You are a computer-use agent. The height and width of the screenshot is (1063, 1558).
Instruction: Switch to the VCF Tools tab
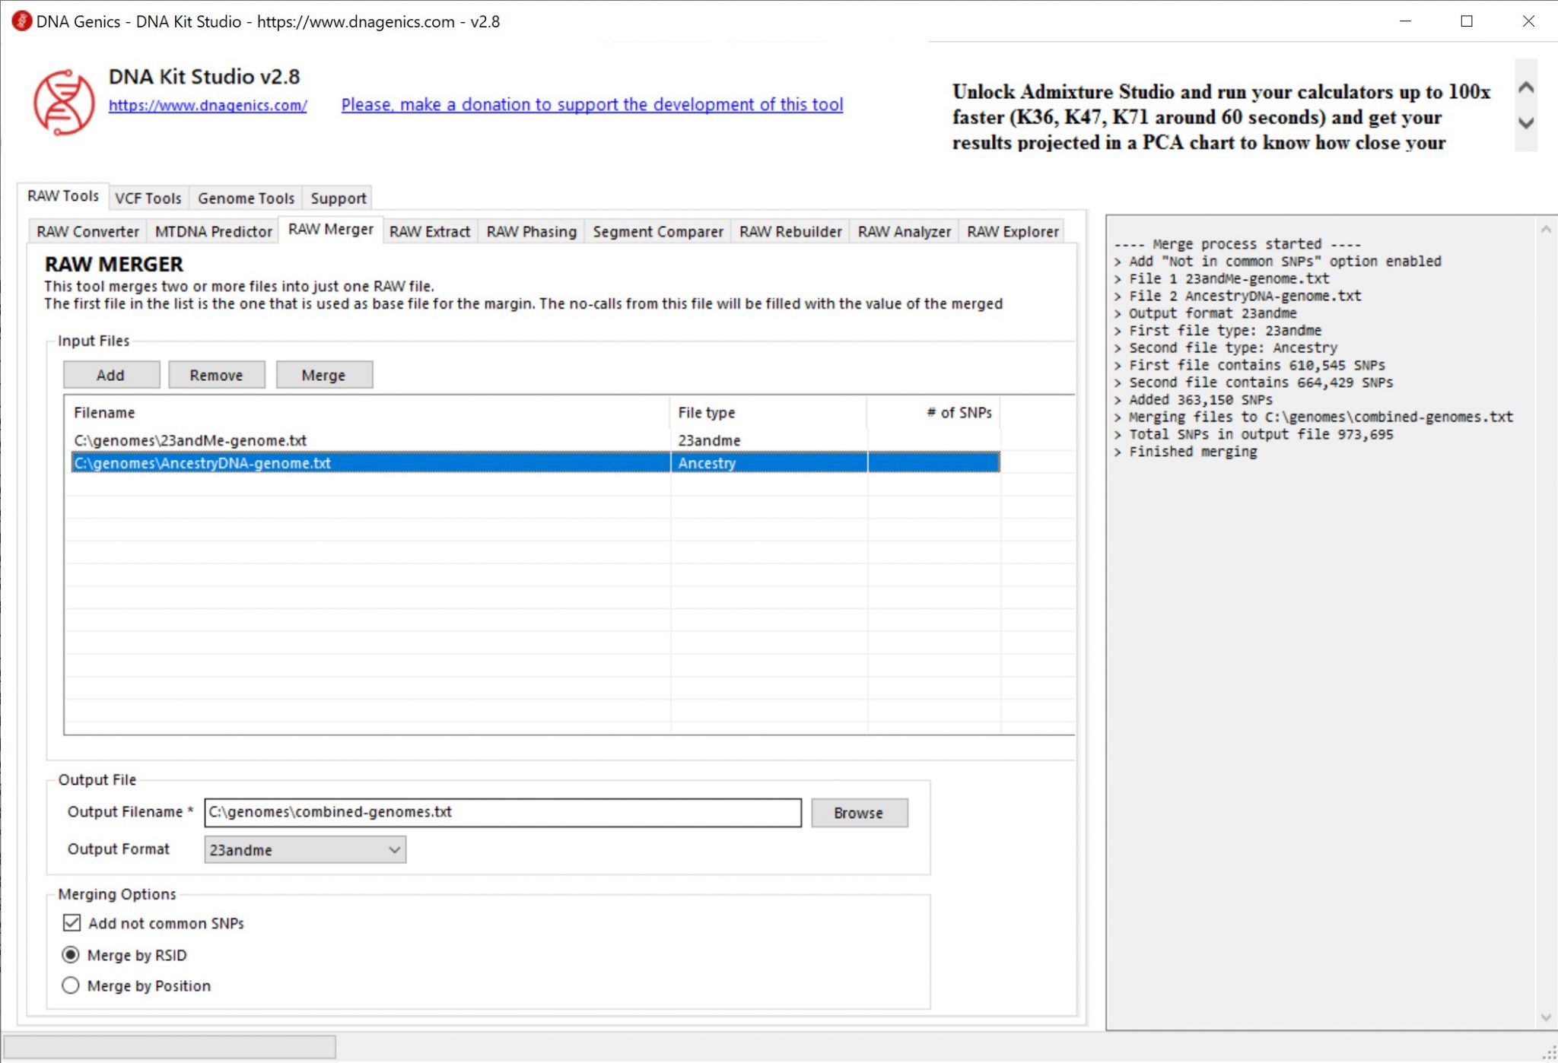point(148,198)
